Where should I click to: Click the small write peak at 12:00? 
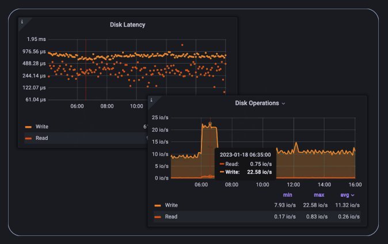[x=296, y=143]
